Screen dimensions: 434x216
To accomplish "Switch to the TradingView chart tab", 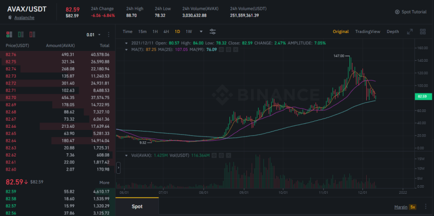I will [368, 31].
